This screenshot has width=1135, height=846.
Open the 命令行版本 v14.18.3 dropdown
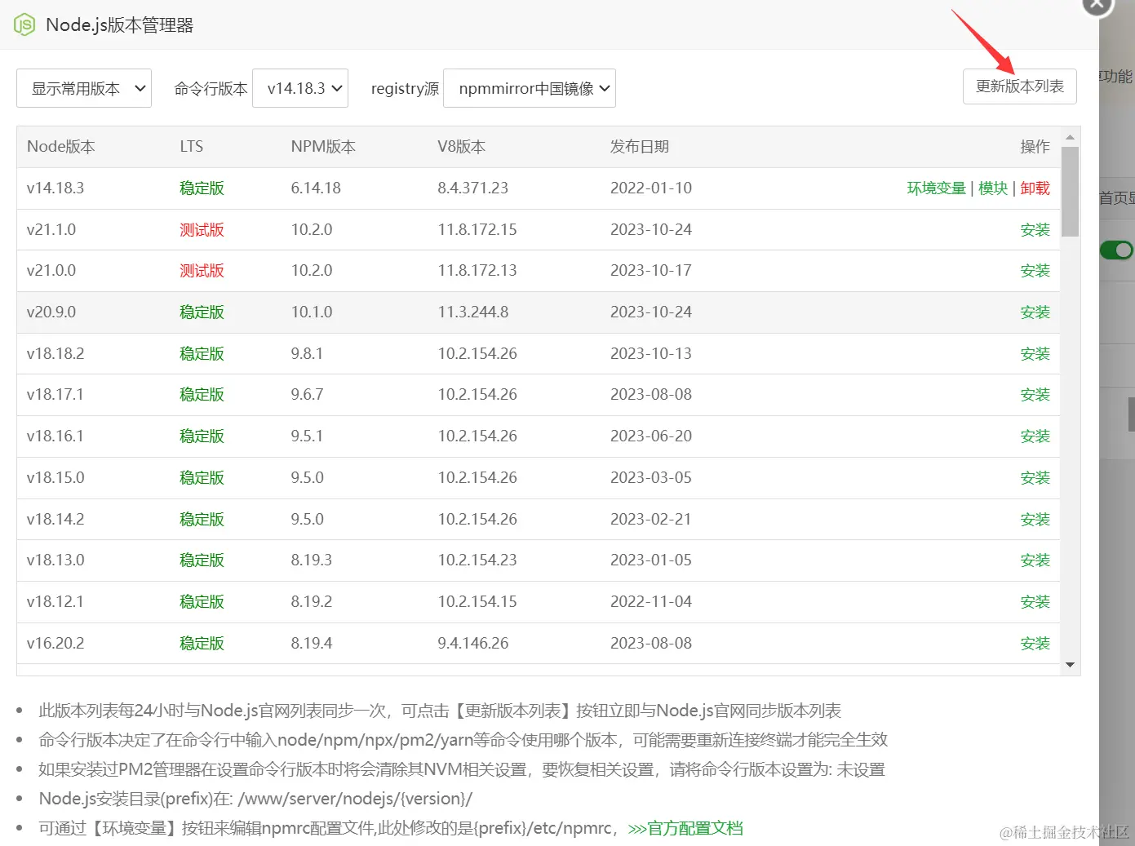(x=300, y=87)
